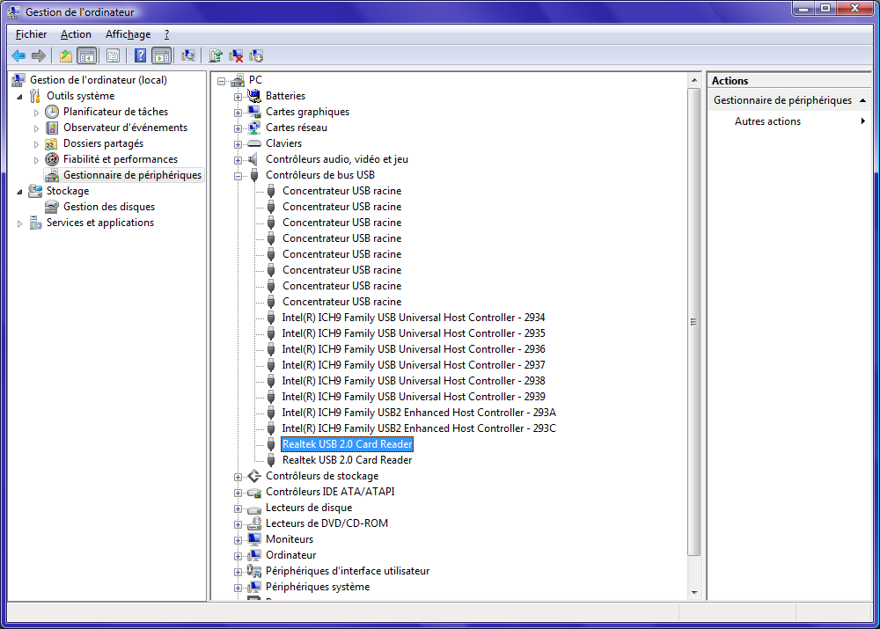Click the Moniteurs monitor icon
The image size is (880, 629).
click(x=254, y=539)
